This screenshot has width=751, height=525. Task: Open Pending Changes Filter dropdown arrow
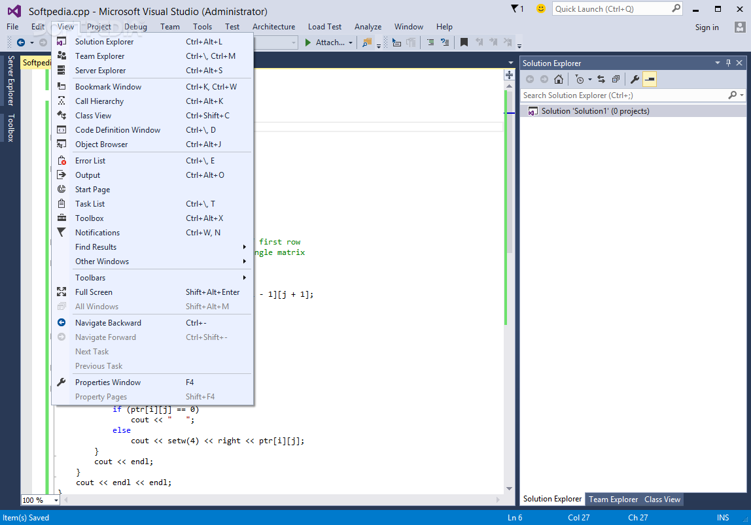click(590, 80)
